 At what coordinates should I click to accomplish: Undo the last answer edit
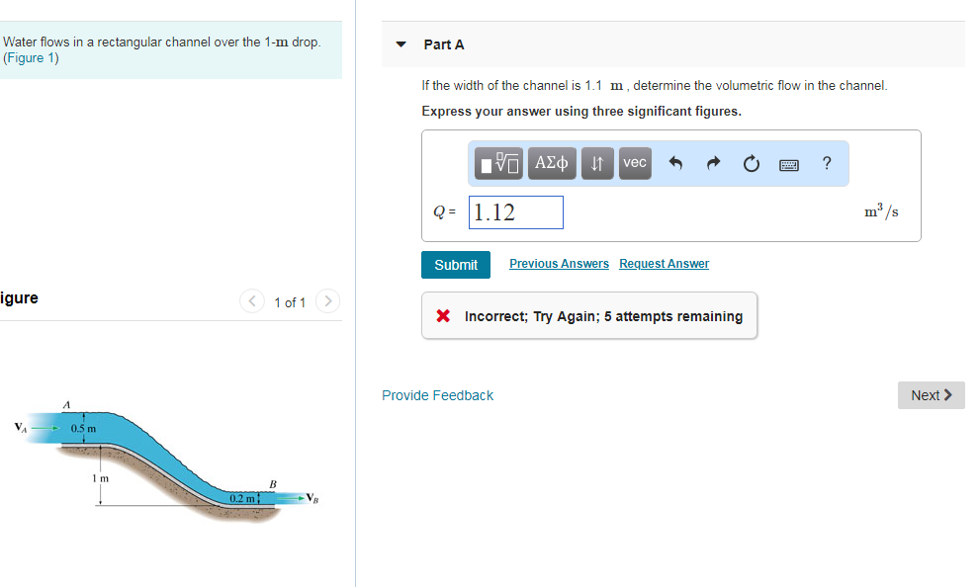pyautogui.click(x=676, y=164)
